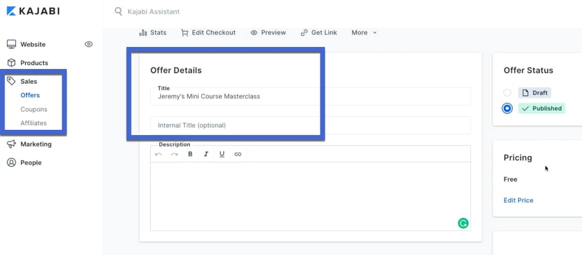The width and height of the screenshot is (582, 255).
Task: Open Edit Checkout for this offer
Action: coord(208,32)
